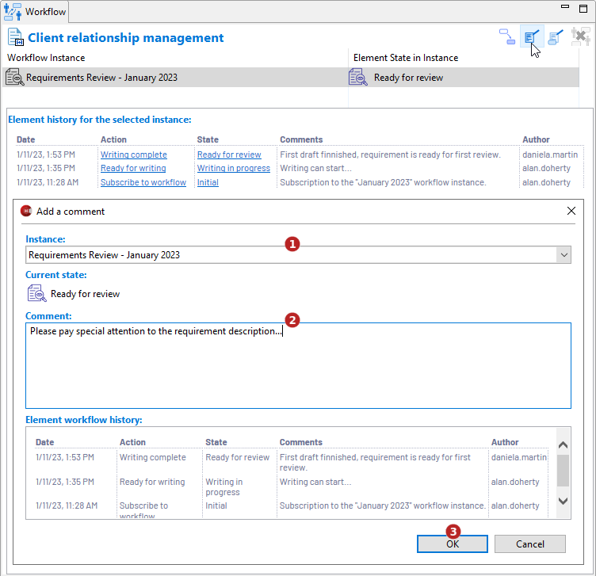Close the Add a comment dialog

point(571,211)
